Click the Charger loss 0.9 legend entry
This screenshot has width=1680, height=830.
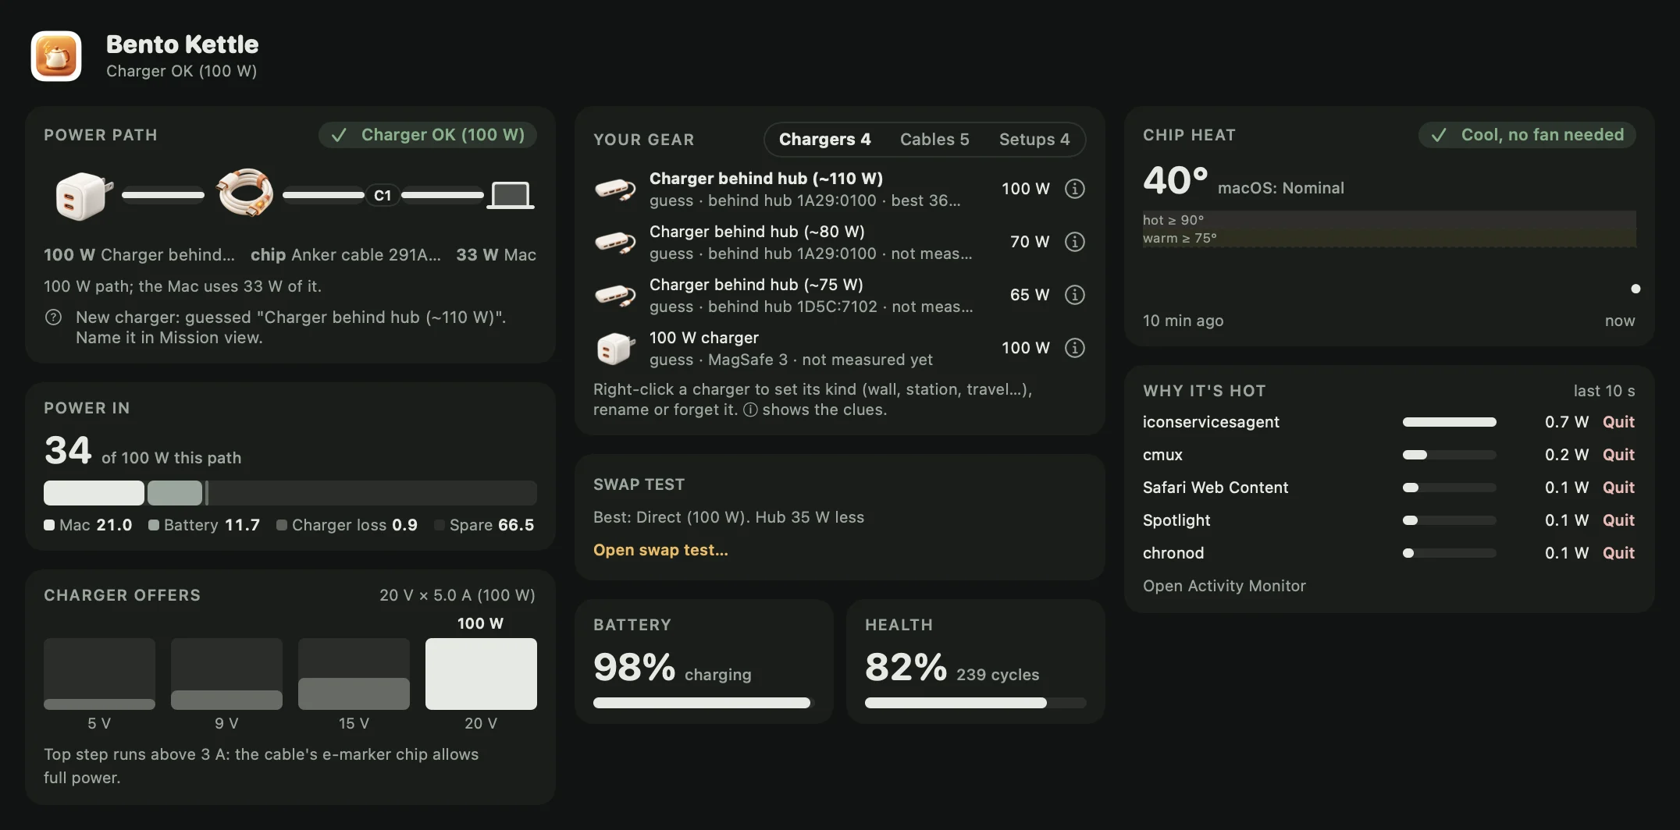347,525
